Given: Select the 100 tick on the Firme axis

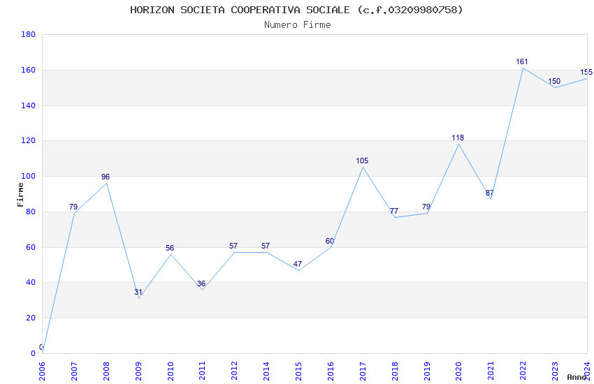Looking at the screenshot, I should tap(28, 177).
